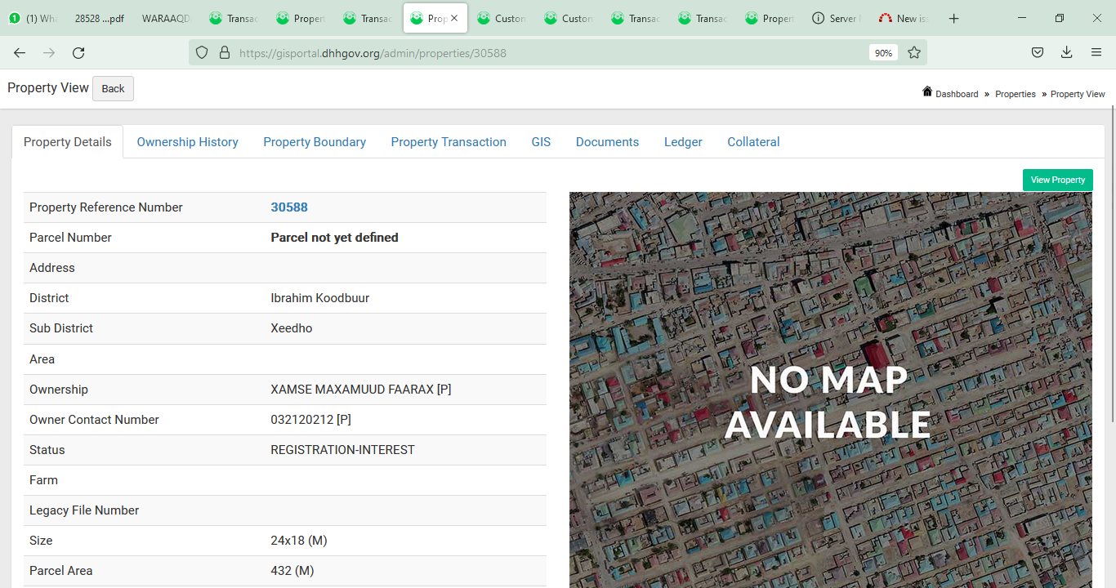View site security via the padlock icon
1116x588 pixels.
225,52
